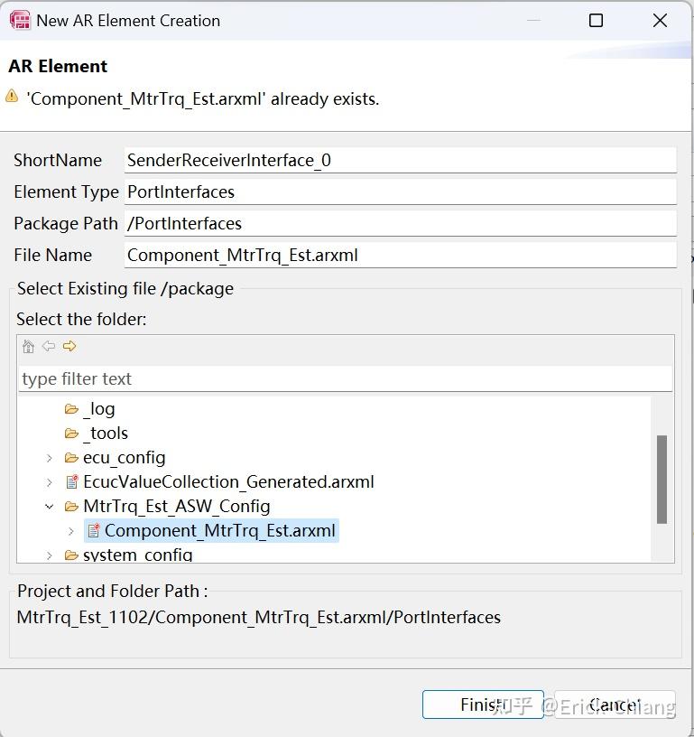
Task: Click the folder tree vertical scrollbar
Action: point(662,479)
